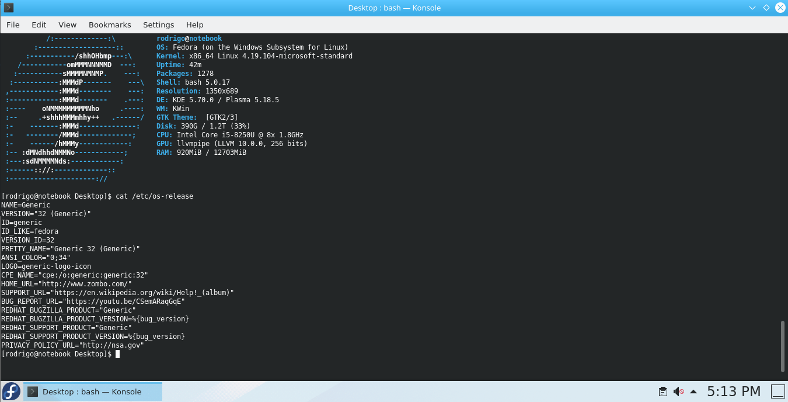The height and width of the screenshot is (402, 788).
Task: Open the clipboard tray icon
Action: click(x=663, y=391)
